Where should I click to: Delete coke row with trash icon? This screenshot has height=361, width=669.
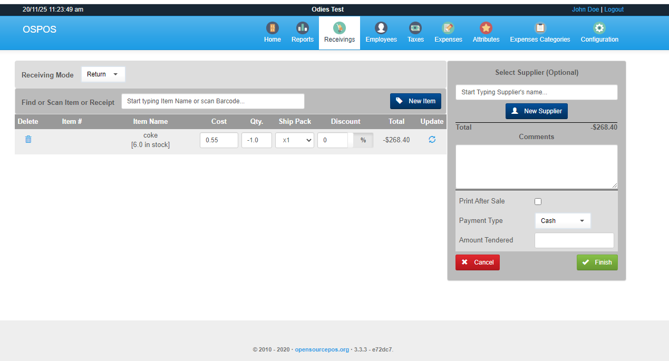[28, 140]
